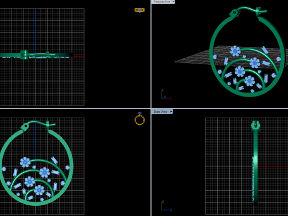
Task: Open the Side View viewport dropdown arrow
Action: 171,112
